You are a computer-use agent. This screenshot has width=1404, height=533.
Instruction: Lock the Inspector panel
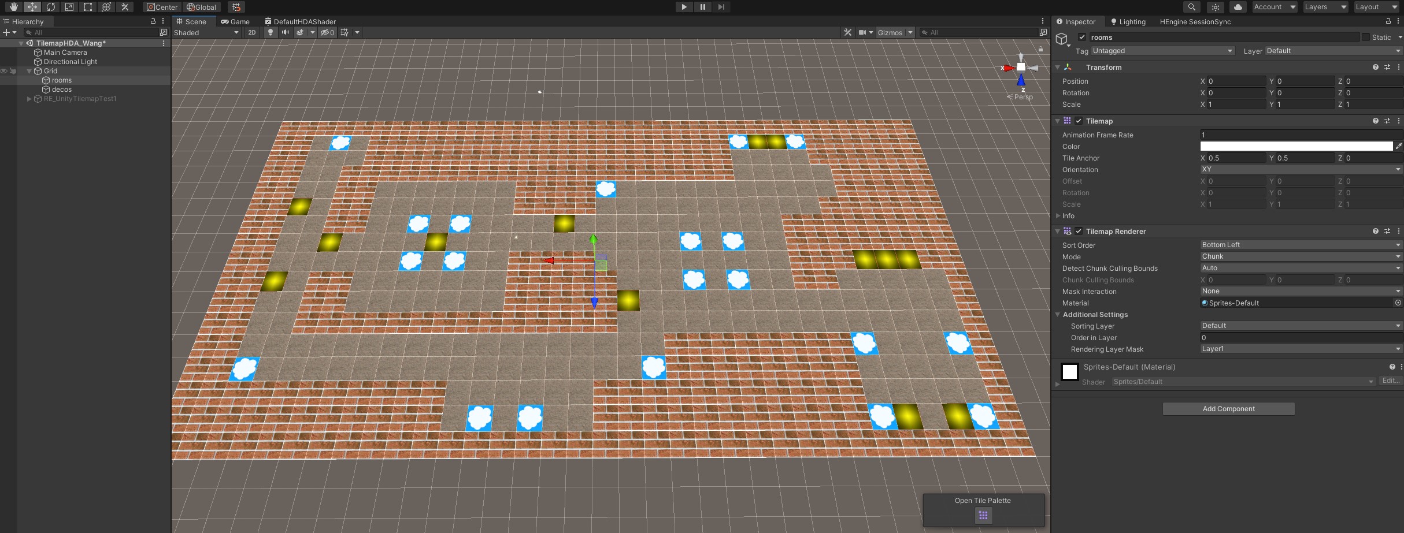coord(1388,21)
